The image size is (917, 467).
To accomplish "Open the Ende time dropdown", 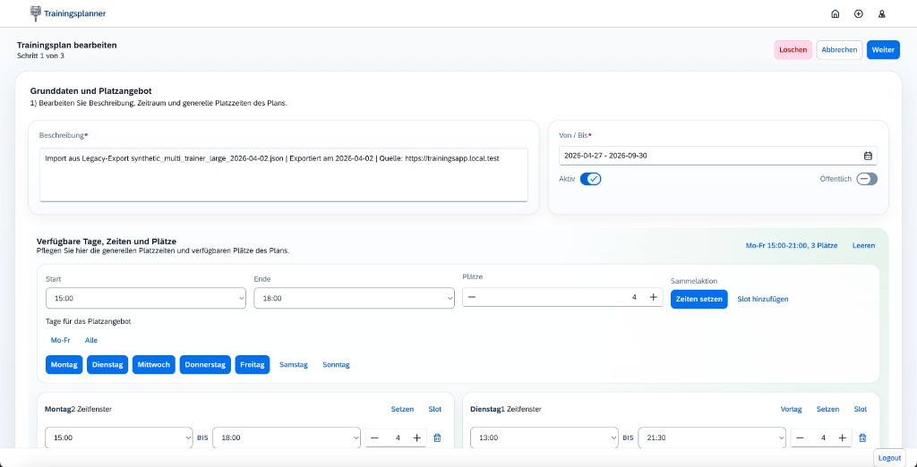I will click(x=354, y=299).
